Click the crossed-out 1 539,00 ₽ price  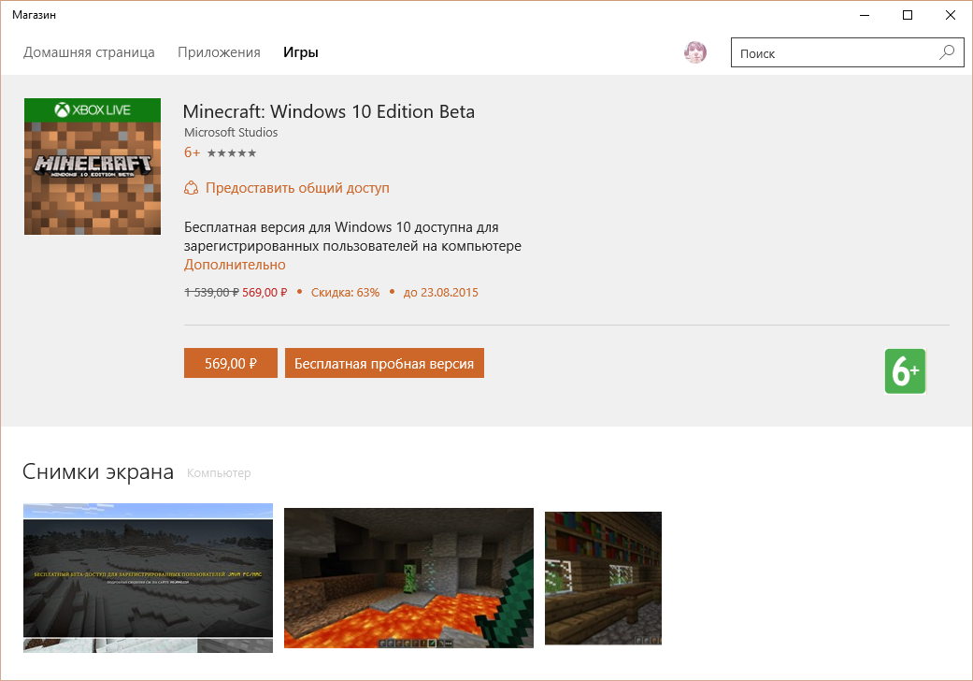tap(211, 293)
